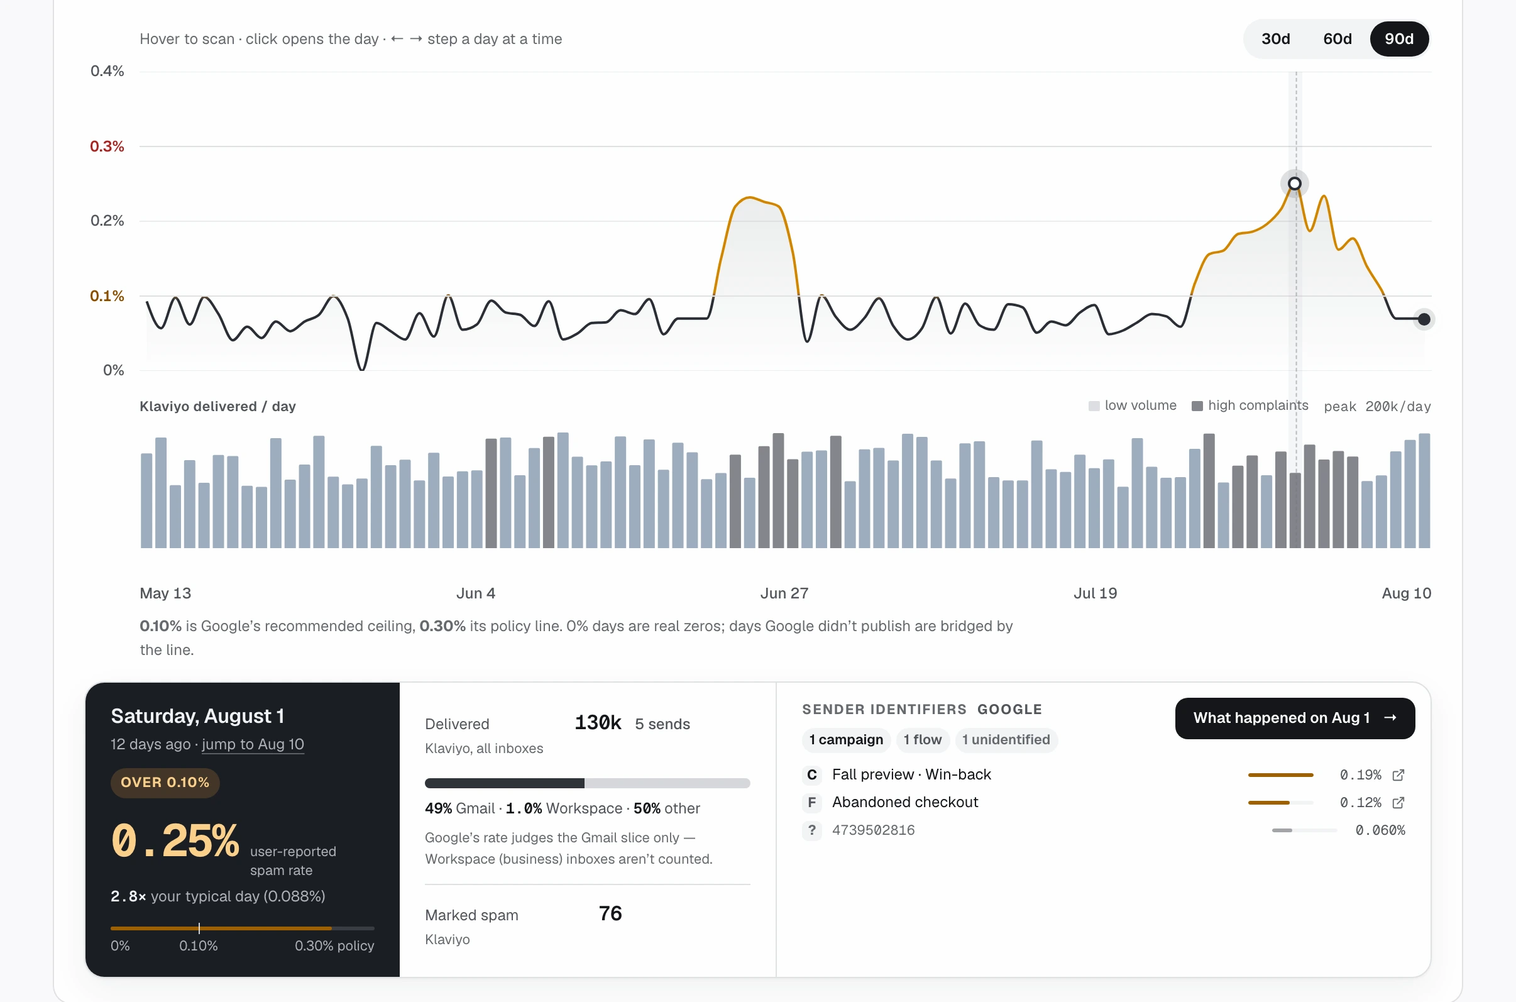This screenshot has width=1516, height=1002.
Task: Click the Abandoned checkout row
Action: [1103, 803]
